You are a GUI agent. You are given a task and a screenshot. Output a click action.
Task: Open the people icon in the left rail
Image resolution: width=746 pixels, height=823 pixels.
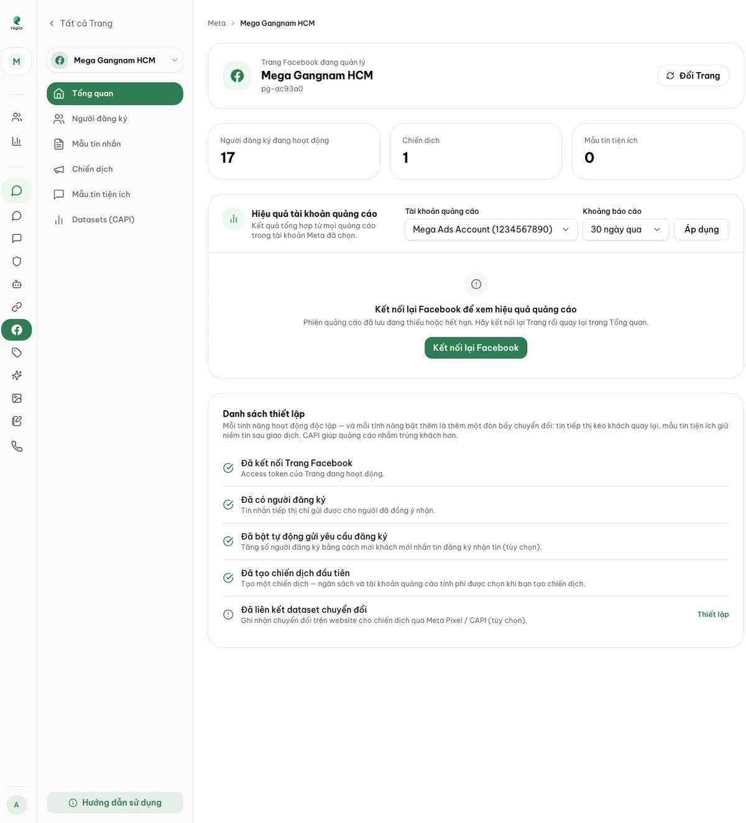[x=17, y=117]
